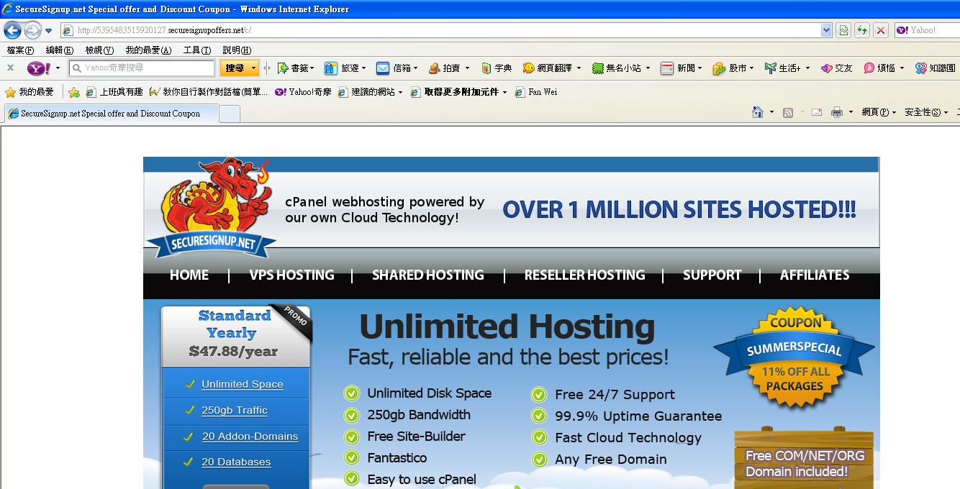Click the Refresh page icon
This screenshot has width=960, height=489.
click(x=861, y=30)
